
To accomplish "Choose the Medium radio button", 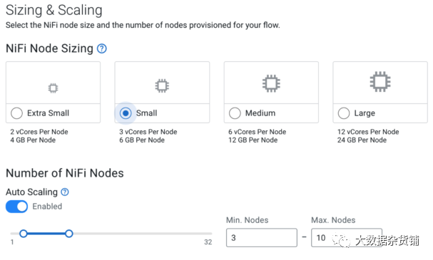I will 235,113.
